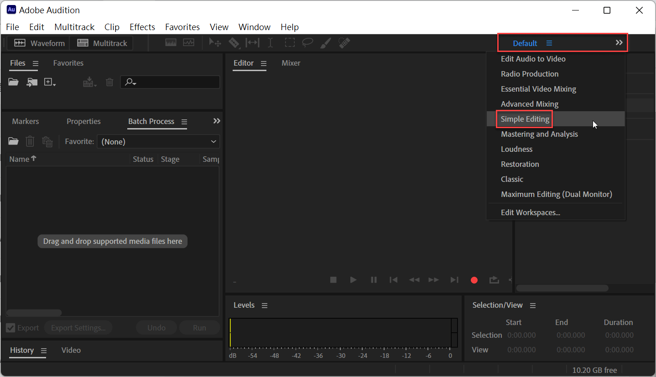Click the Fast Forward transport button
656x377 pixels.
click(x=434, y=280)
